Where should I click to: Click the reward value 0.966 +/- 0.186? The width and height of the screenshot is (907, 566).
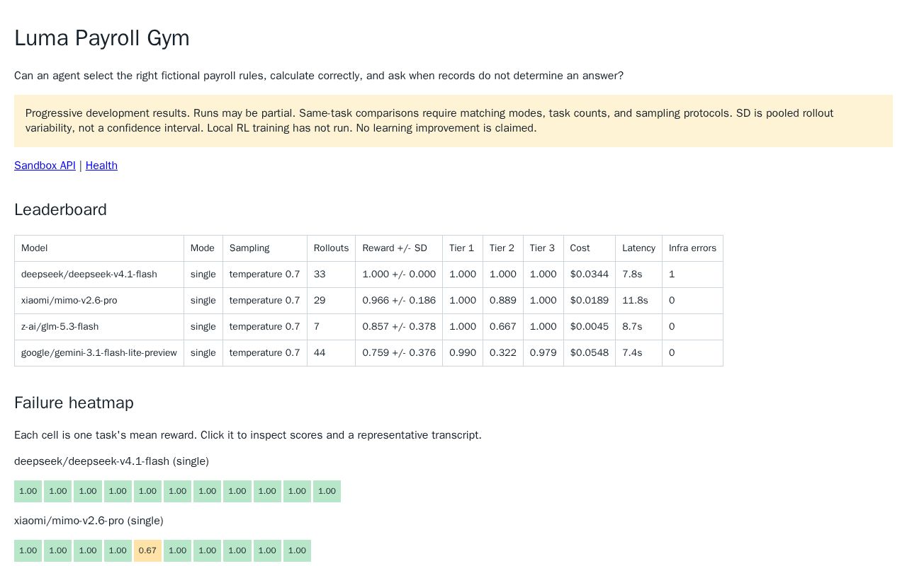point(399,301)
